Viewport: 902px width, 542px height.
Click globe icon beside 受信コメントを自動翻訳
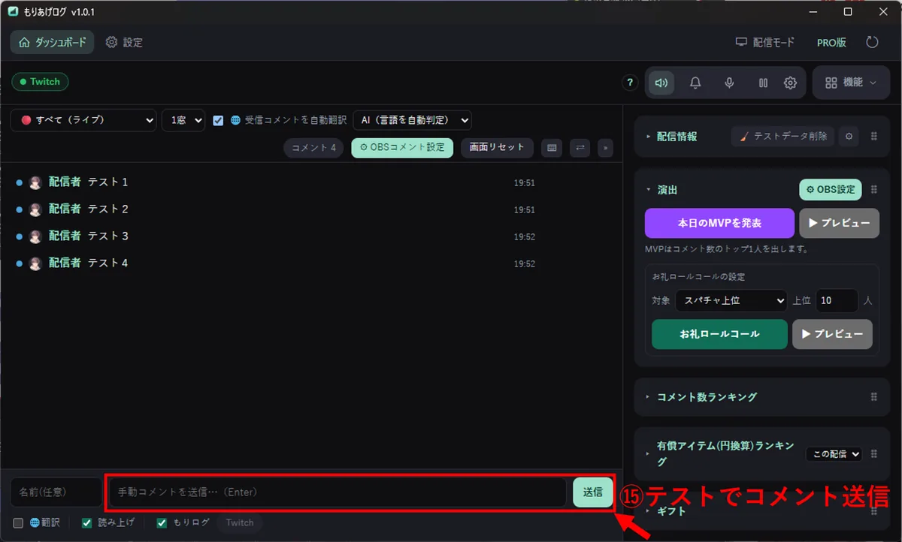[x=235, y=120]
